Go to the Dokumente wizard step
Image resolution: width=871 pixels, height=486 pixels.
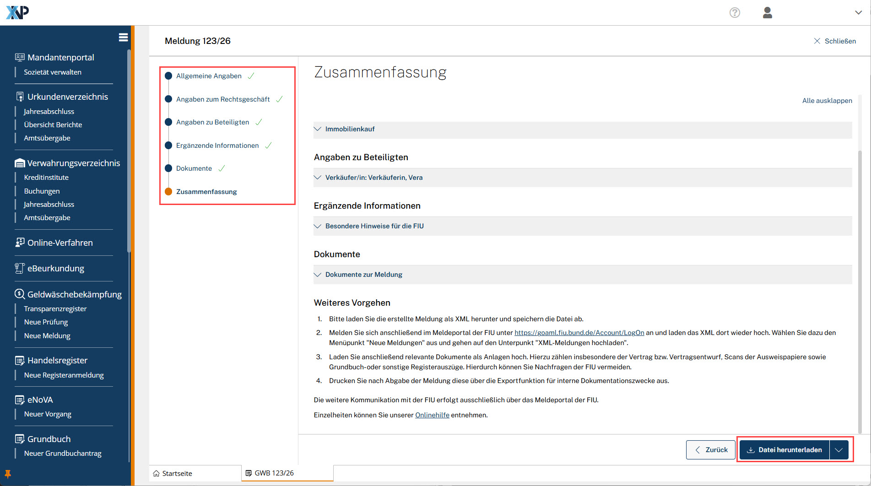[194, 168]
